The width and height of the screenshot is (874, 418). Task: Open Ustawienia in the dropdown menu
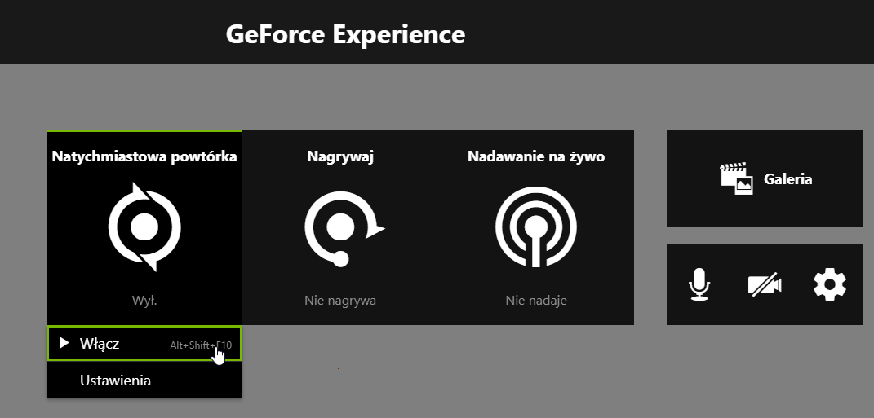144,381
